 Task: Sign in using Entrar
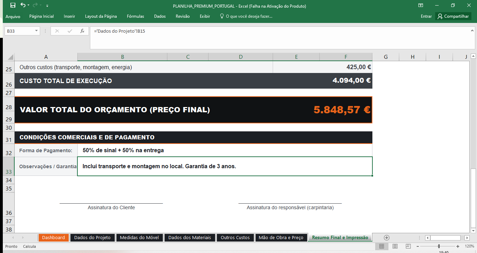426,16
